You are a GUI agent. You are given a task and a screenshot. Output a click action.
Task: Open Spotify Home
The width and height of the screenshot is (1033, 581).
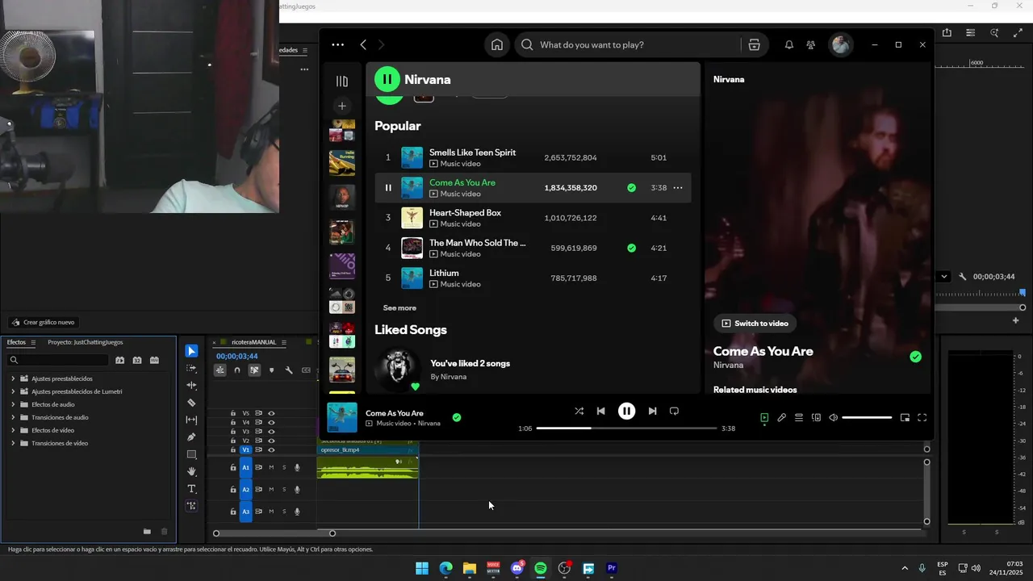[497, 45]
